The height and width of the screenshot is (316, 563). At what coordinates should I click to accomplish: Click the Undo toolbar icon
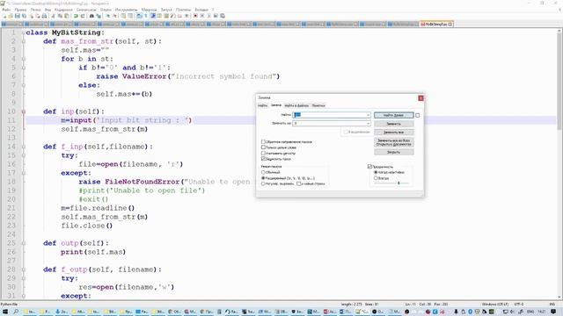click(76, 16)
